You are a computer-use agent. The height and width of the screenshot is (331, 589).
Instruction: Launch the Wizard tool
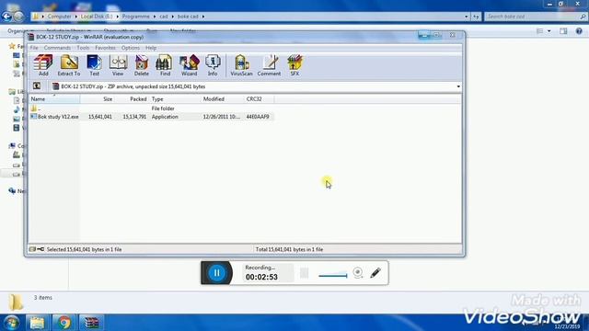189,65
